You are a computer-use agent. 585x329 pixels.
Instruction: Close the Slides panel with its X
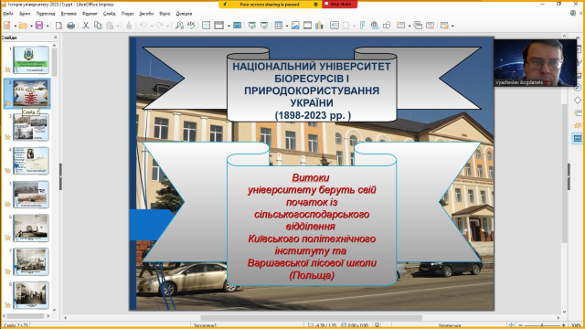pos(56,37)
